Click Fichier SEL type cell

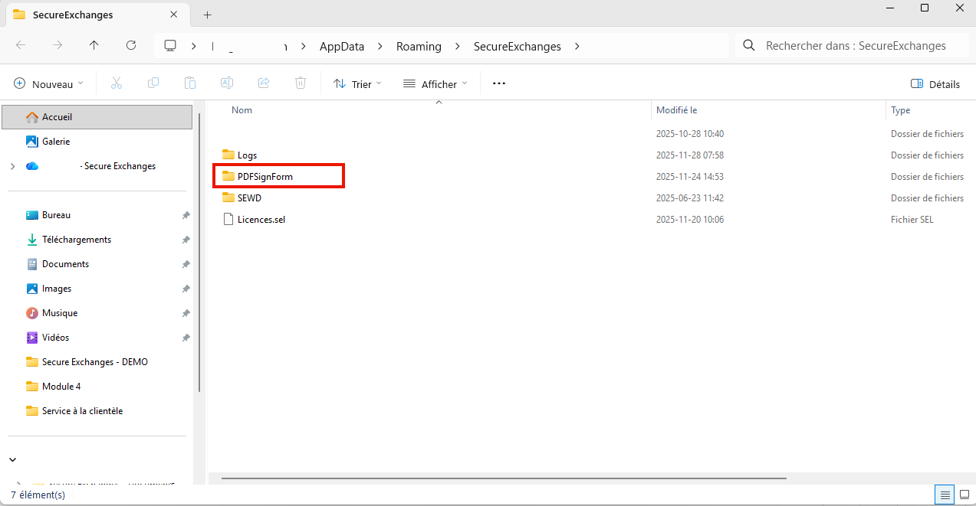pos(912,220)
